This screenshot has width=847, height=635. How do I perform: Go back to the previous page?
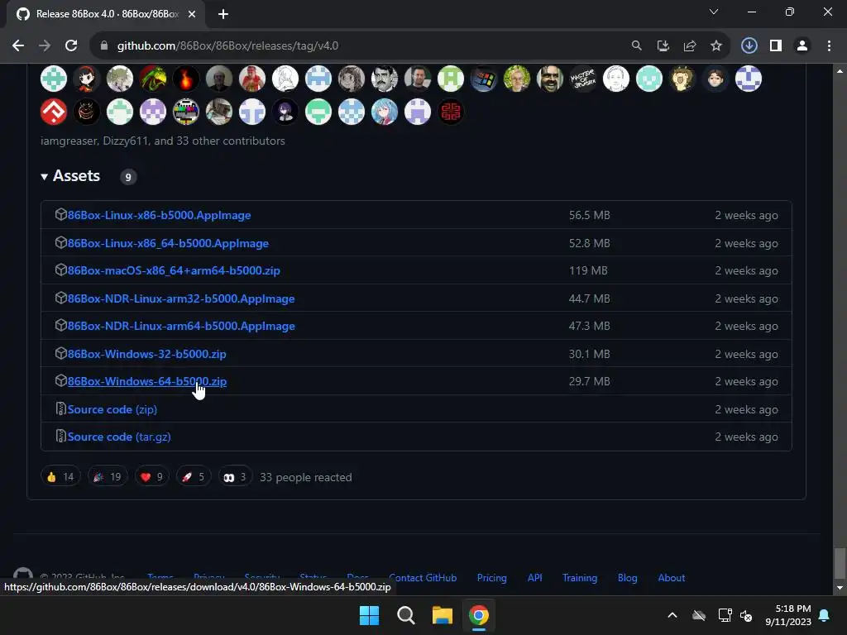tap(18, 46)
